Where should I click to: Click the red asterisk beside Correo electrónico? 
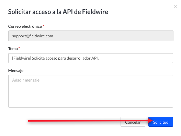pos(43,25)
